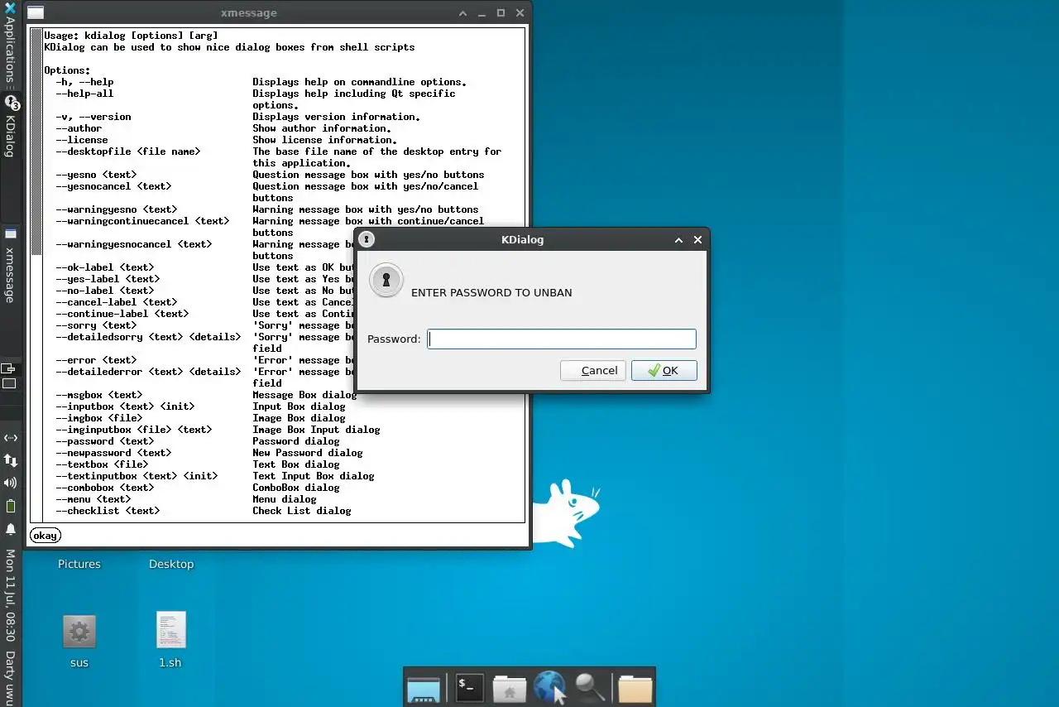Cancel the password dialog

tap(592, 370)
